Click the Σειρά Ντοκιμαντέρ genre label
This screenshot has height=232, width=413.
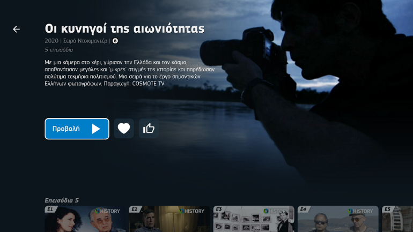[85, 41]
